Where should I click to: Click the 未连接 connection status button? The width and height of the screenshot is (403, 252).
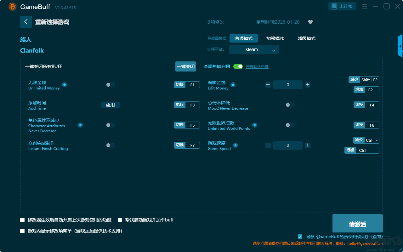(x=342, y=6)
